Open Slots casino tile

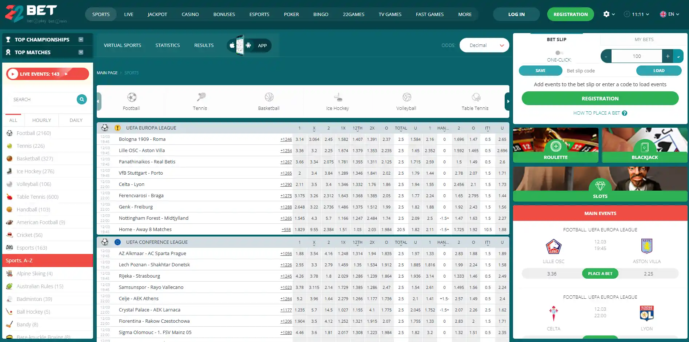[x=600, y=184]
